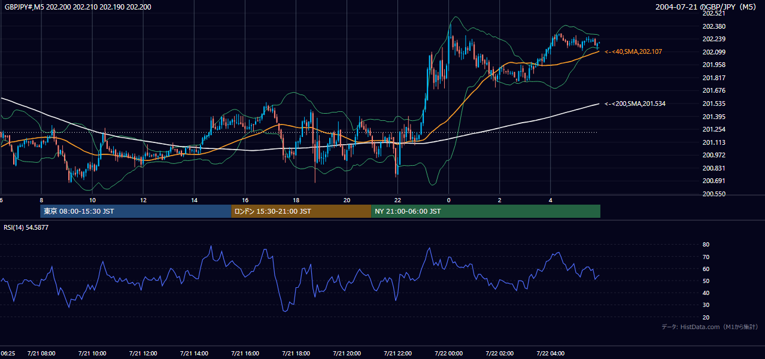Image resolution: width=765 pixels, height=359 pixels.
Task: Click bottom time label 7/21 10:00
Action: (x=92, y=354)
